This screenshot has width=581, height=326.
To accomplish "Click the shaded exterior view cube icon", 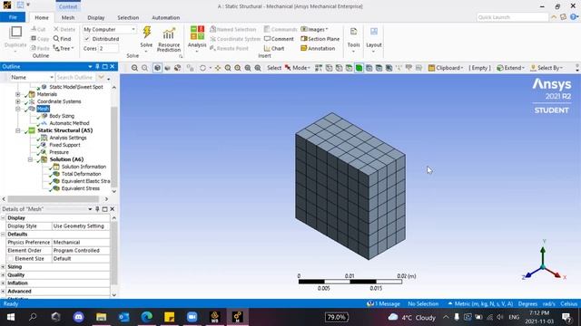I will tap(157, 68).
